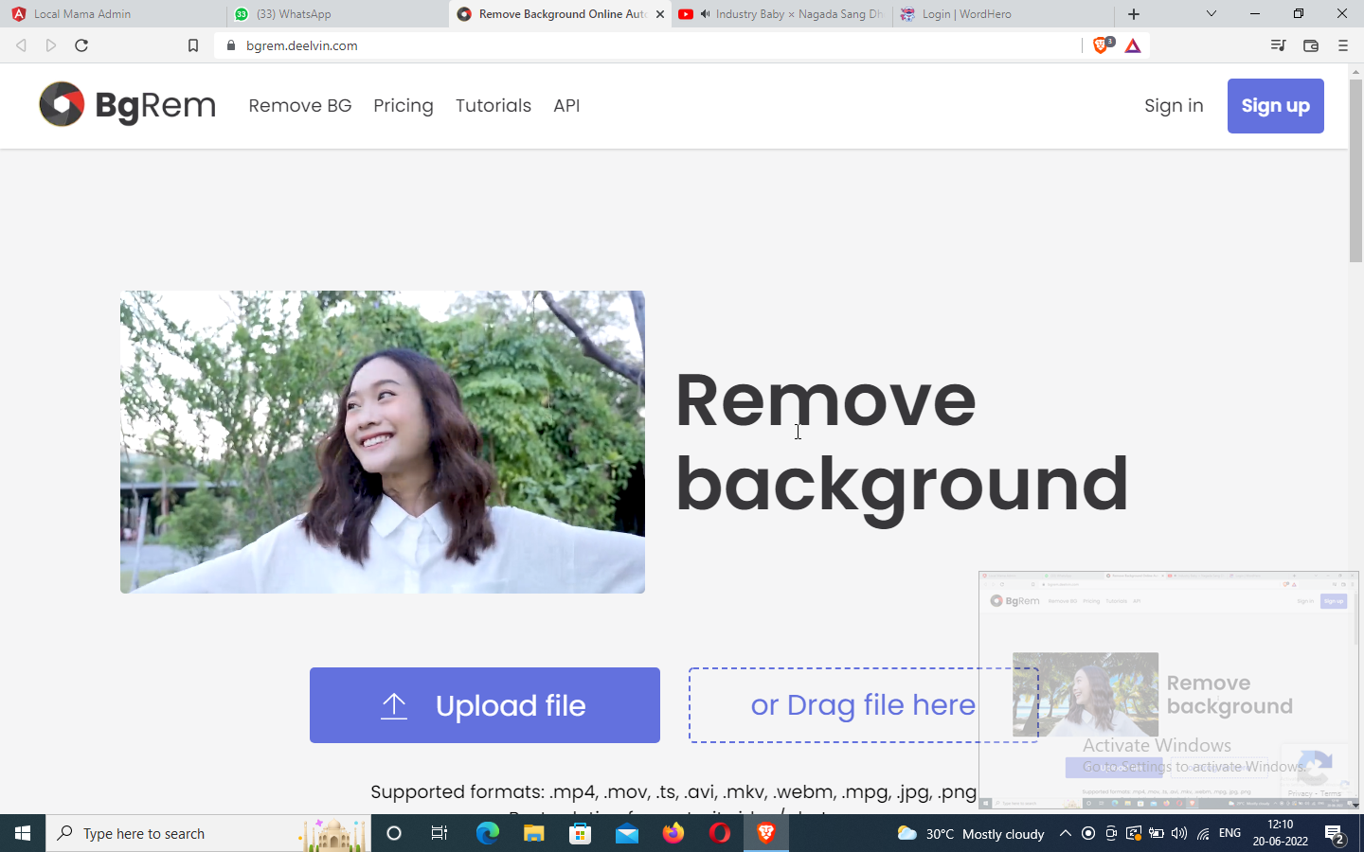Launch Opera from the taskbar
1364x852 pixels.
(x=720, y=833)
